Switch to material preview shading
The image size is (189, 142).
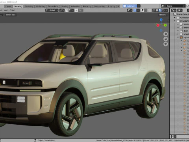[x=160, y=10]
